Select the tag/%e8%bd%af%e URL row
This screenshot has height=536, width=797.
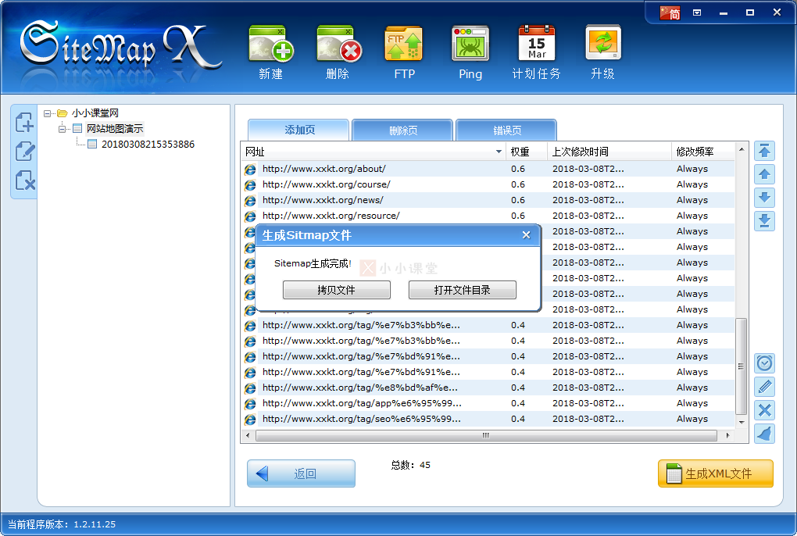pyautogui.click(x=488, y=388)
